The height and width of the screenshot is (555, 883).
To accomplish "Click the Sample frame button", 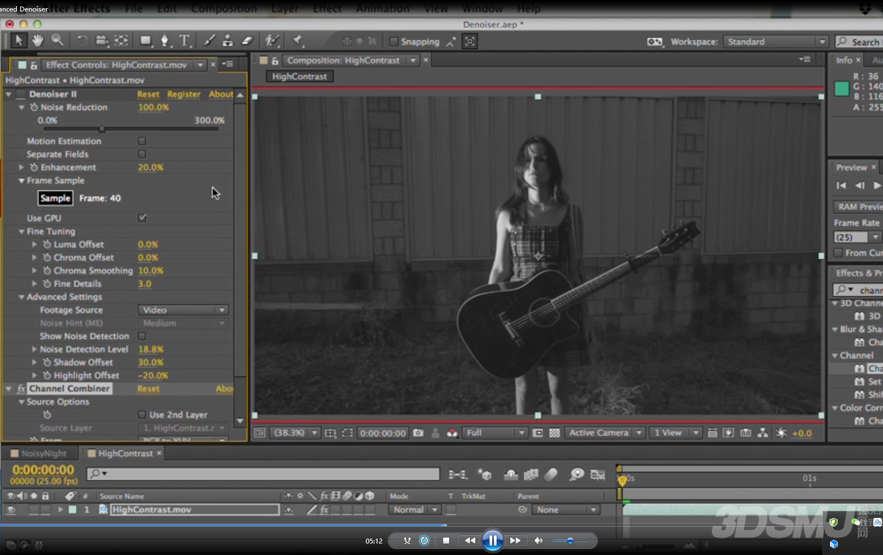I will coord(55,198).
